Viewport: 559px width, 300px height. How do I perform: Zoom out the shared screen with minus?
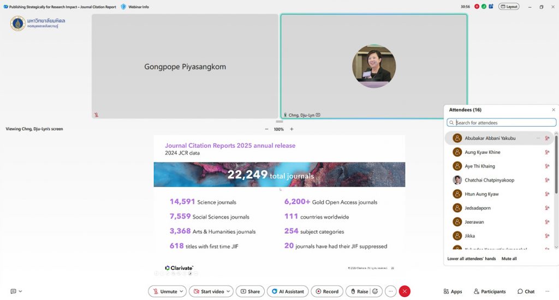coord(266,129)
